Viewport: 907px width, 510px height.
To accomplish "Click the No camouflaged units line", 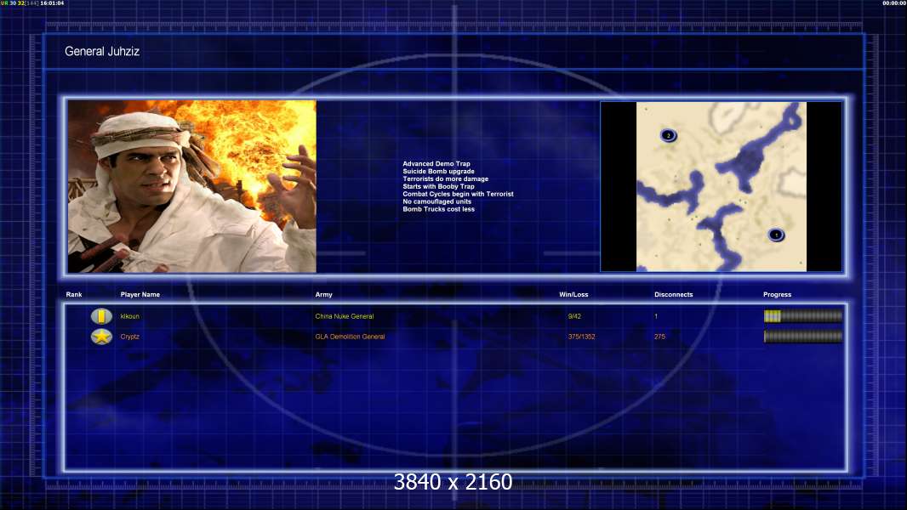I will 436,201.
